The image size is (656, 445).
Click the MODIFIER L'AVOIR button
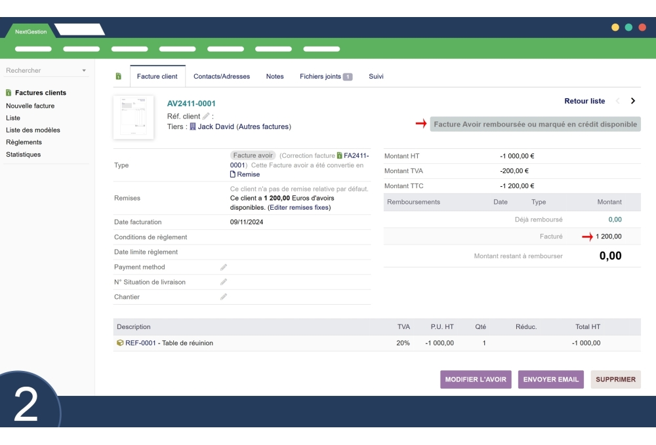[476, 379]
